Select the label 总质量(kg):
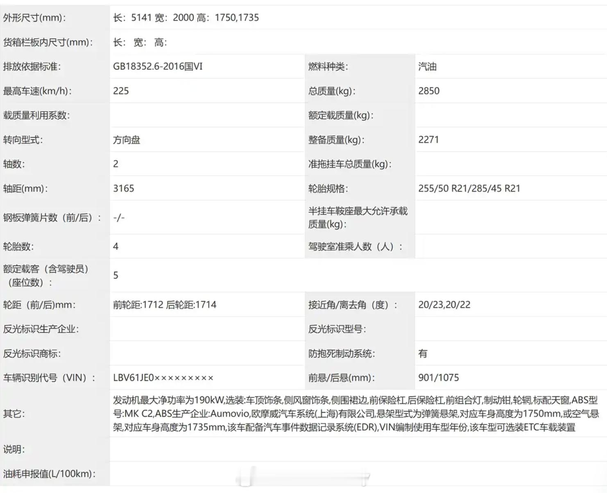Image resolution: width=607 pixels, height=493 pixels. [332, 91]
